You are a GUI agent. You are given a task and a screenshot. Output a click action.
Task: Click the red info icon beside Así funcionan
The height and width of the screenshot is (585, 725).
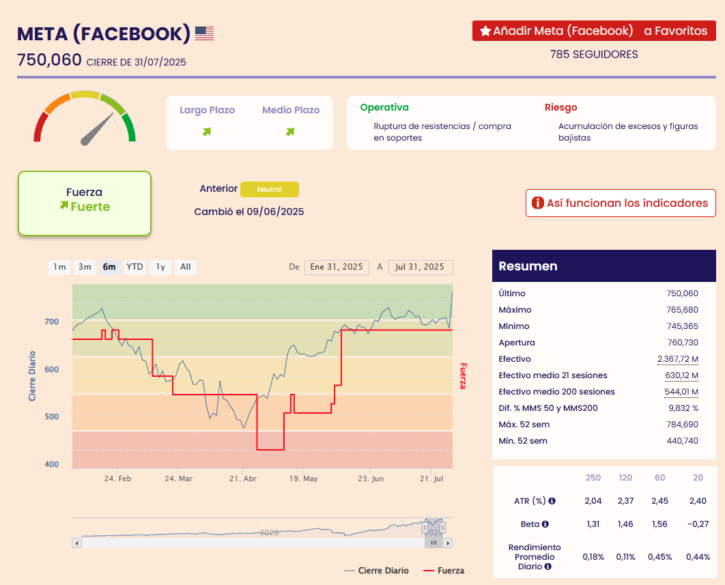[x=538, y=203]
